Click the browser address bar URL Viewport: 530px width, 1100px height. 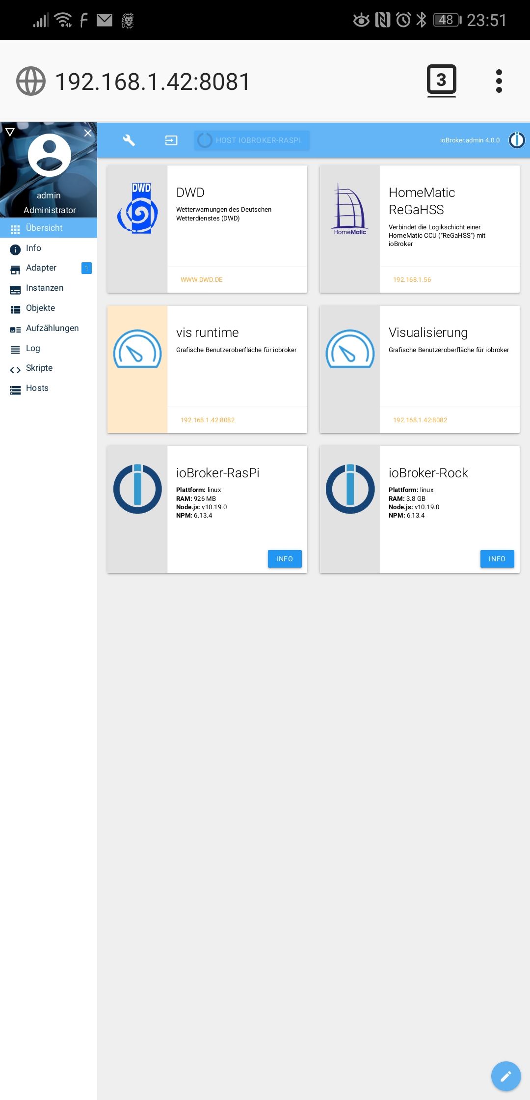pyautogui.click(x=153, y=82)
